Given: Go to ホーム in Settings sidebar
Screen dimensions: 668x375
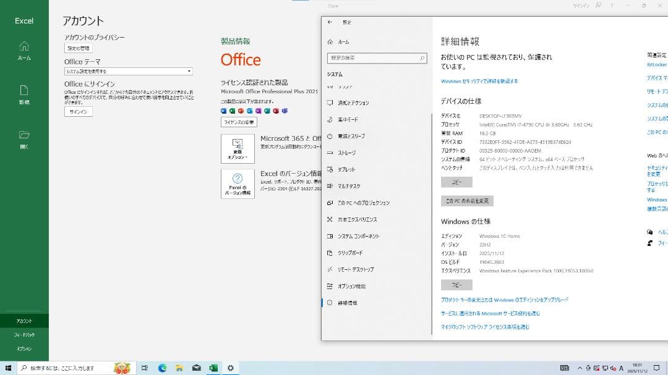Looking at the screenshot, I should pos(343,41).
